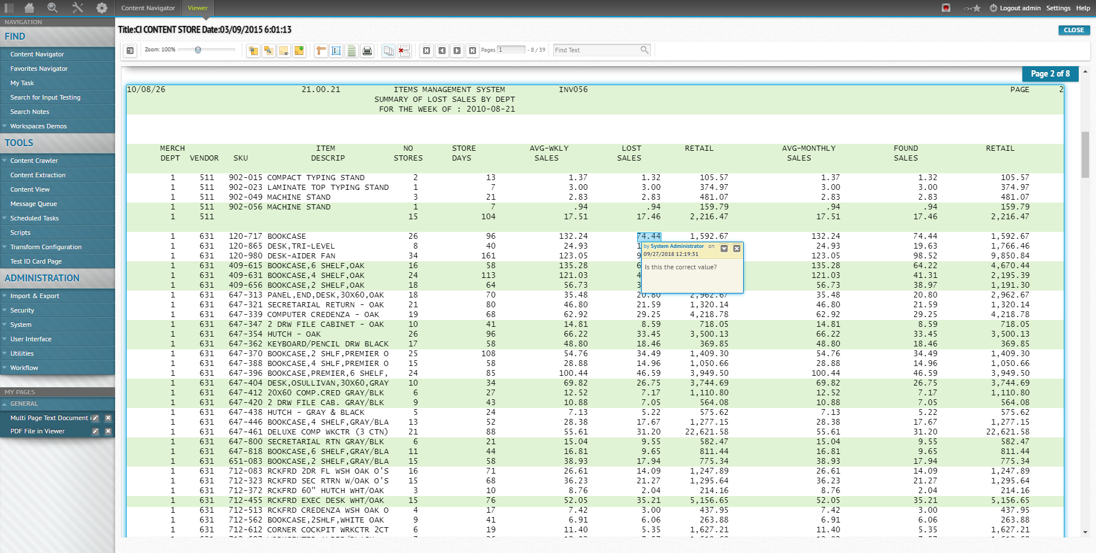Image resolution: width=1096 pixels, height=553 pixels.
Task: Go to the next page arrow
Action: (x=457, y=51)
